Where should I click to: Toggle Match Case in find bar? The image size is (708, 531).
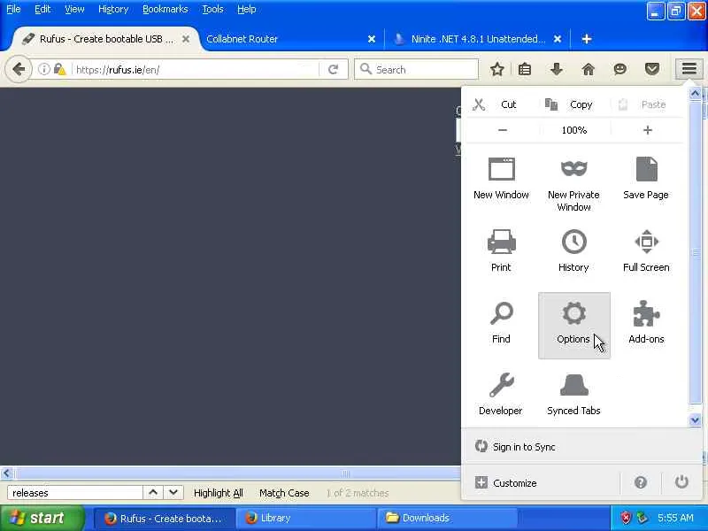(284, 493)
